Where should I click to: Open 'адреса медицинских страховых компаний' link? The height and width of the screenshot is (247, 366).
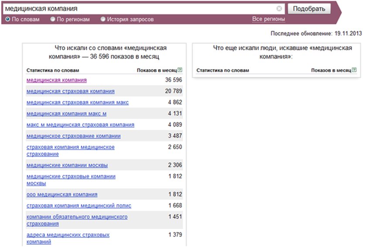(68, 238)
